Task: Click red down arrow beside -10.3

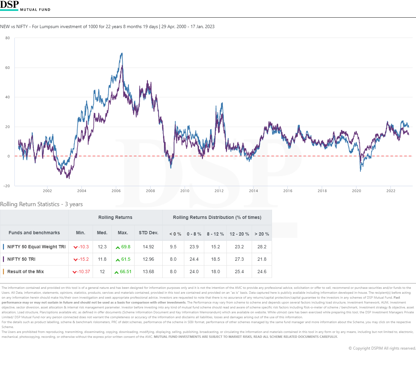Action: (x=76, y=247)
